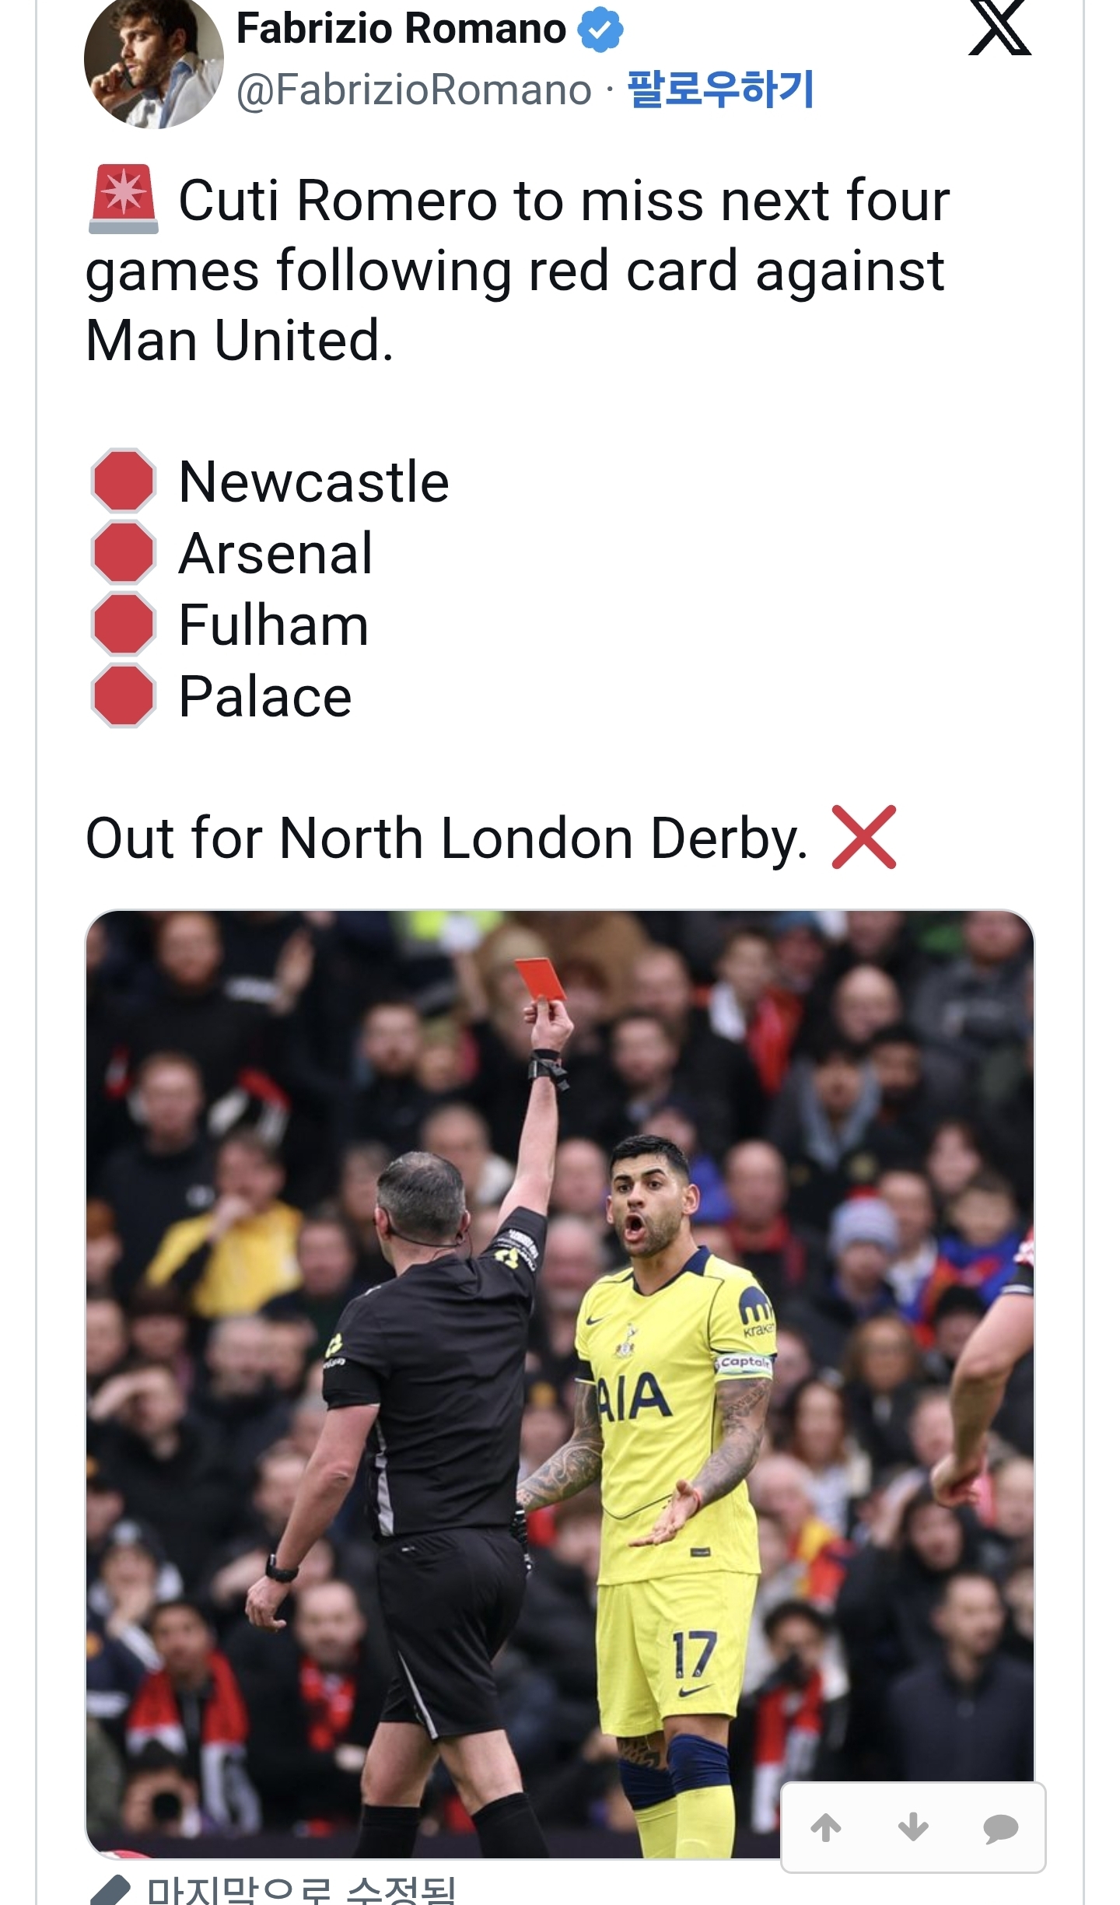Click the red octagon beside Palace
The image size is (1120, 1905).
point(123,696)
